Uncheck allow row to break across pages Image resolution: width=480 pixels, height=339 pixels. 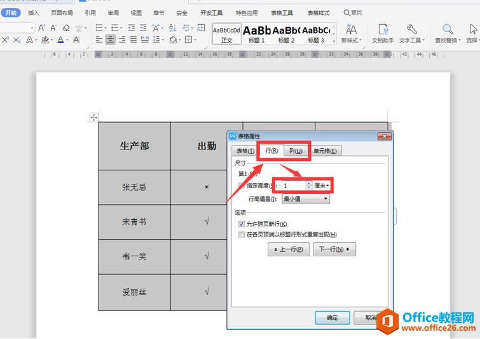[242, 224]
